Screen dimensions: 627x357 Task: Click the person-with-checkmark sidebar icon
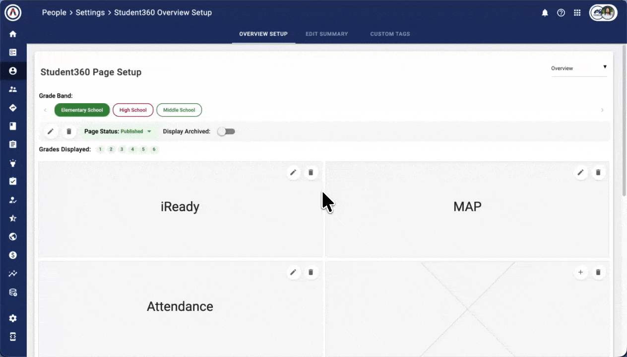[13, 200]
